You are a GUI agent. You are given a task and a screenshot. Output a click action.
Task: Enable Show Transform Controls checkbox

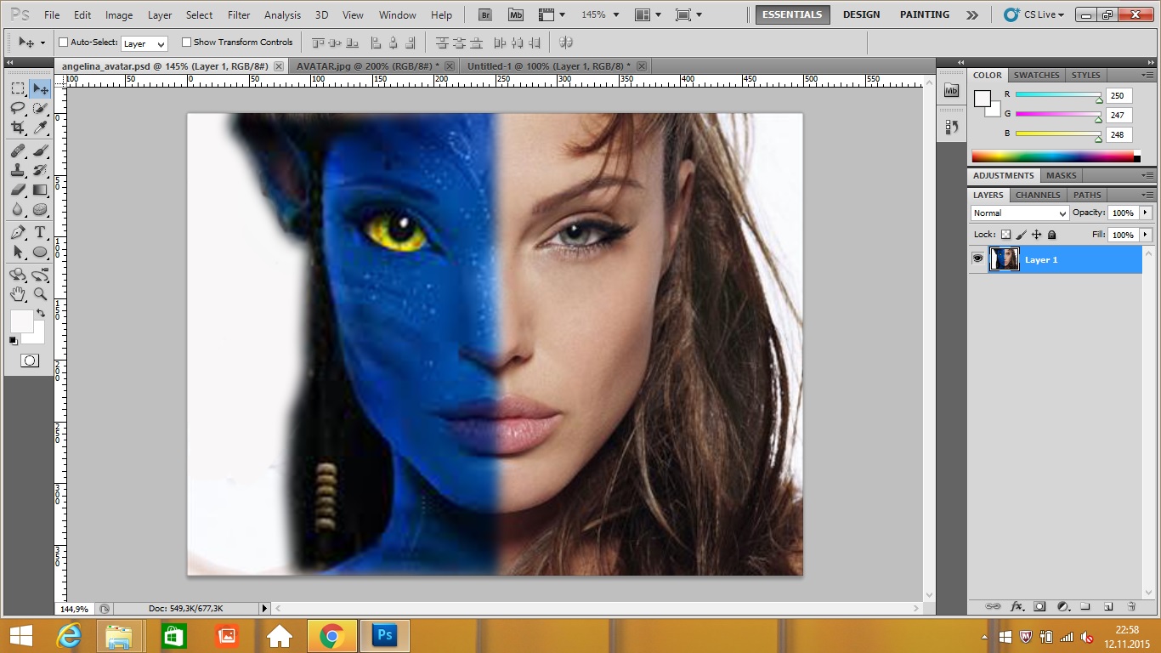point(186,42)
